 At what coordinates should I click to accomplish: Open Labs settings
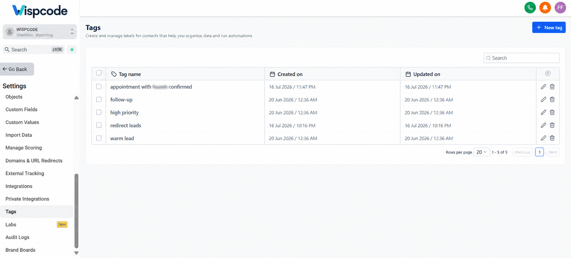pos(11,224)
